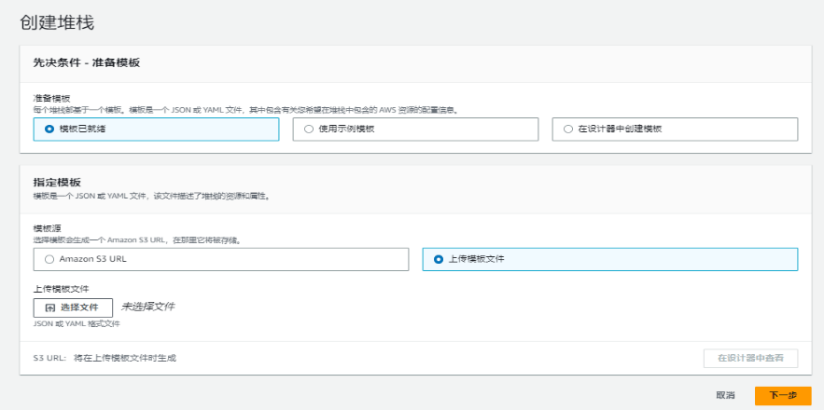Click the S3 URL generation info text
Viewport: 824px width, 410px height.
[105, 358]
